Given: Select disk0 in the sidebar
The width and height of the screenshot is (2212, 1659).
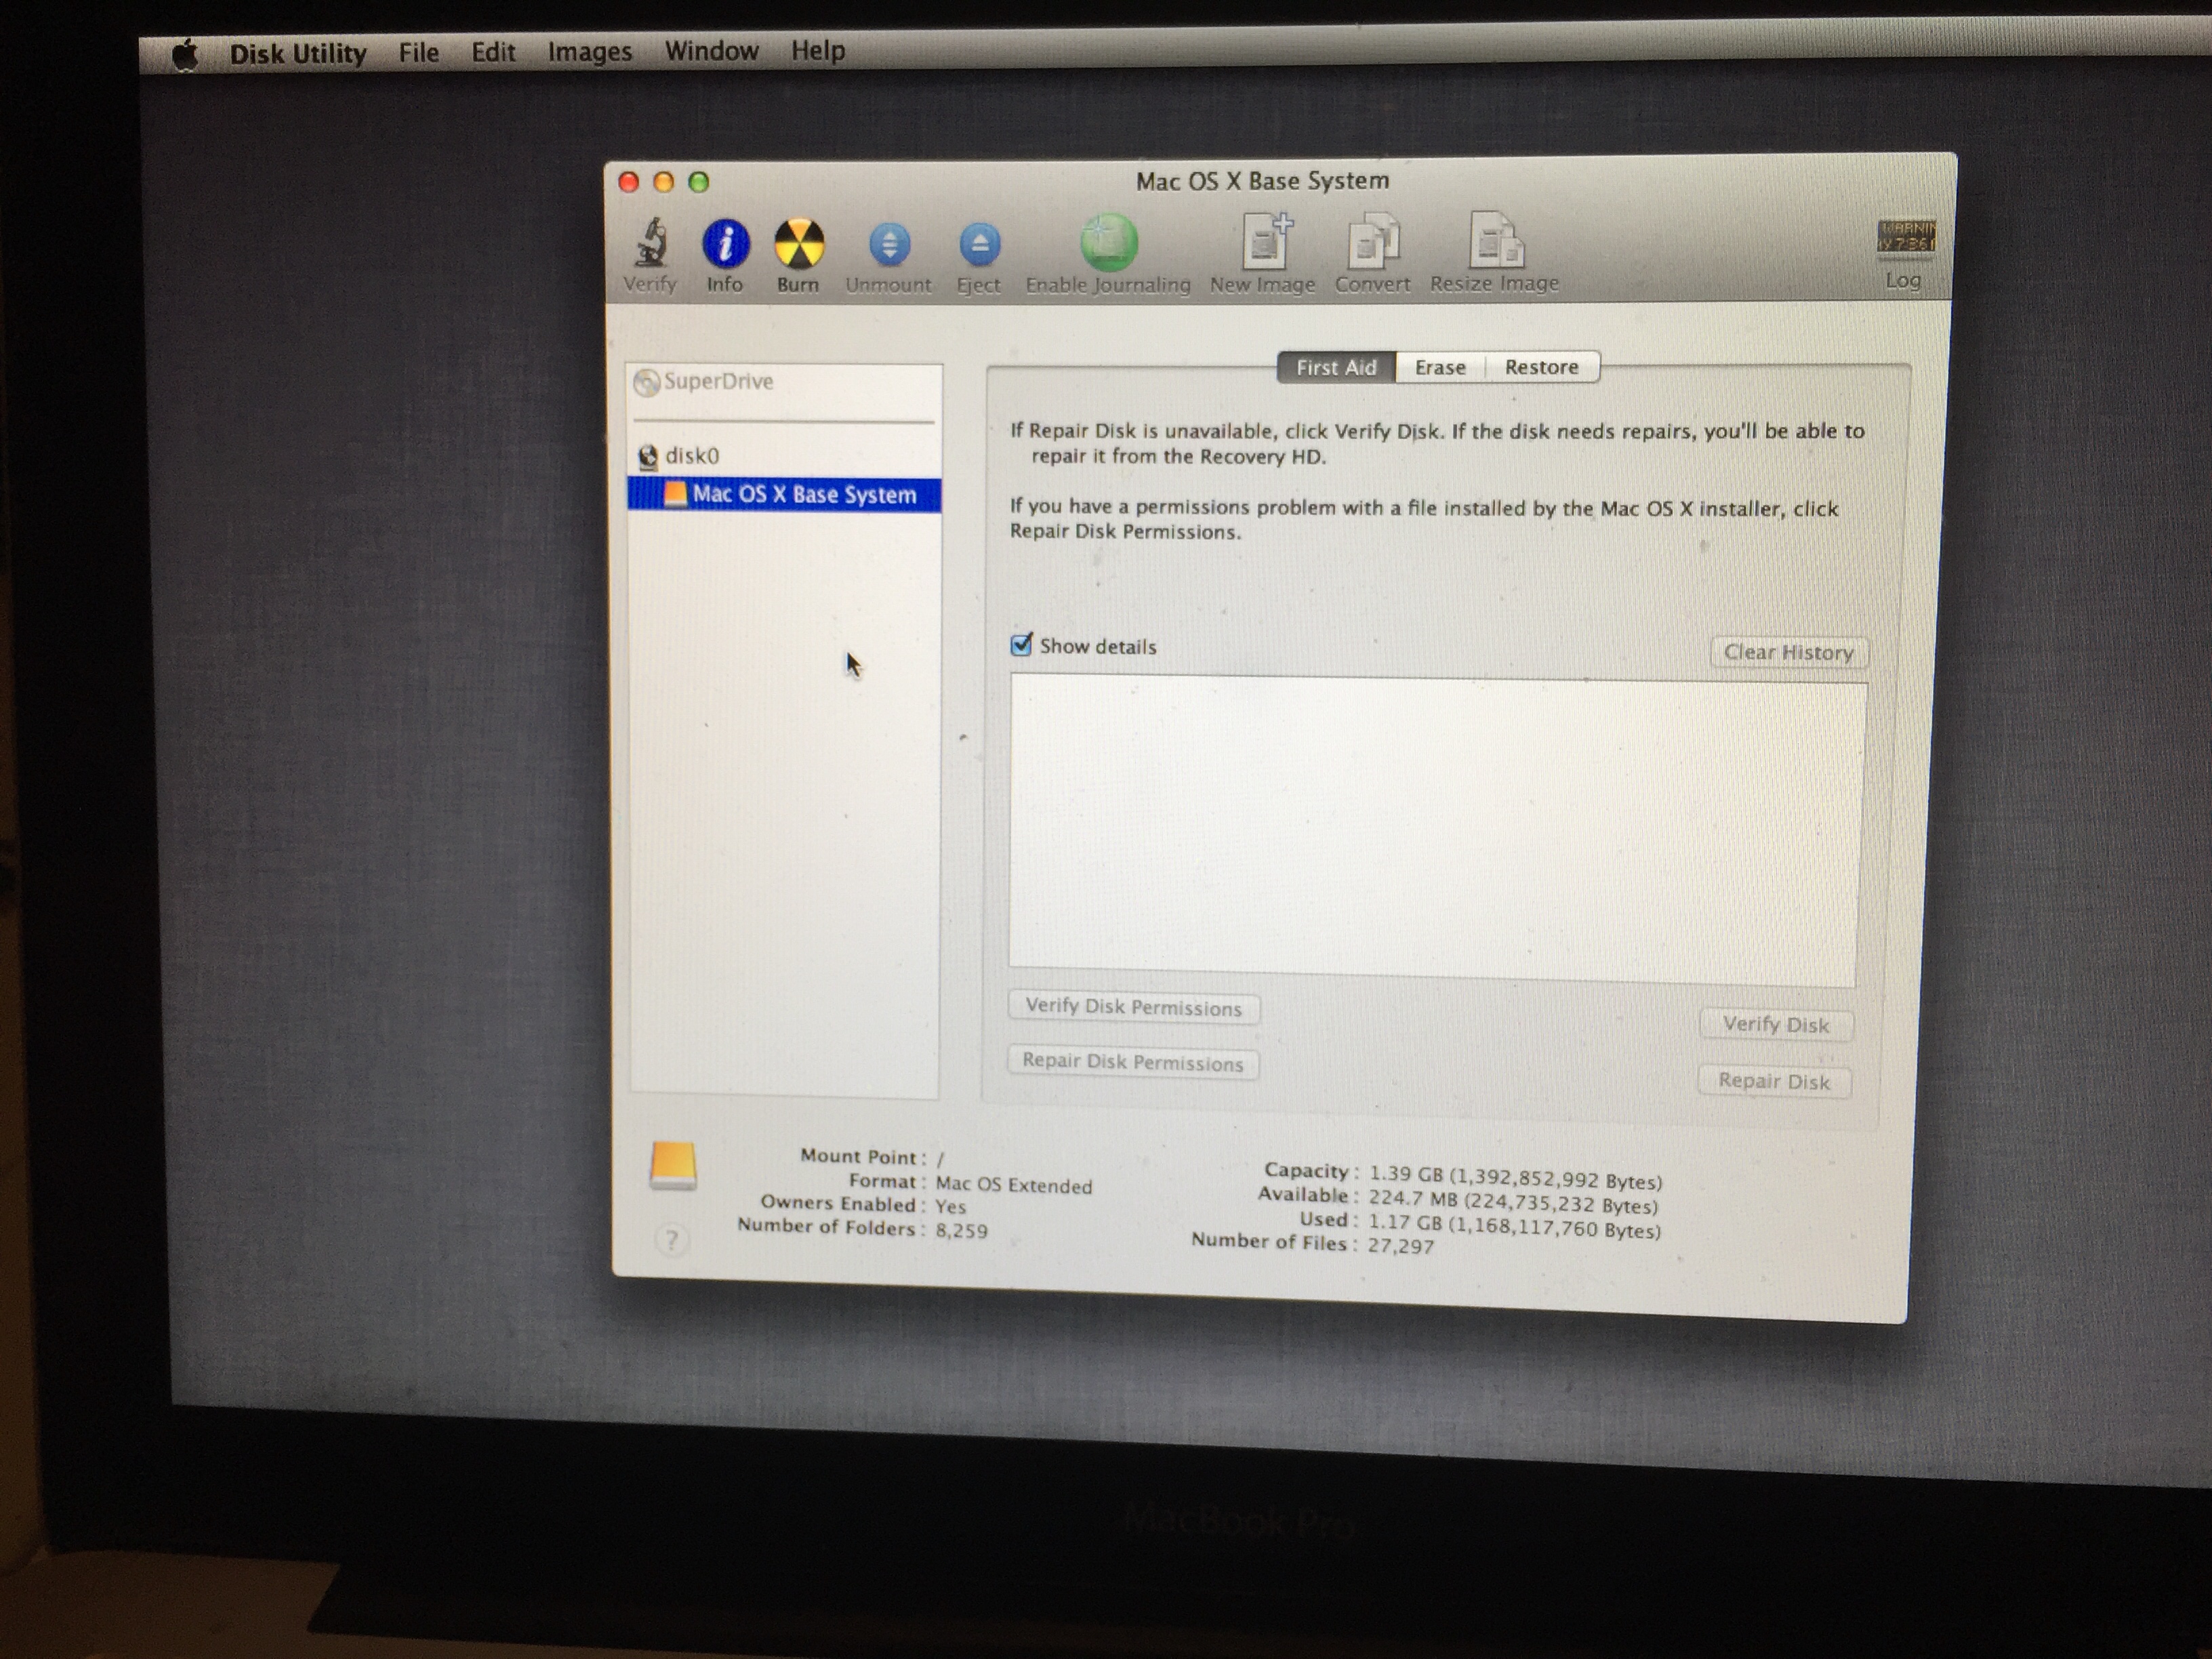Looking at the screenshot, I should (691, 456).
